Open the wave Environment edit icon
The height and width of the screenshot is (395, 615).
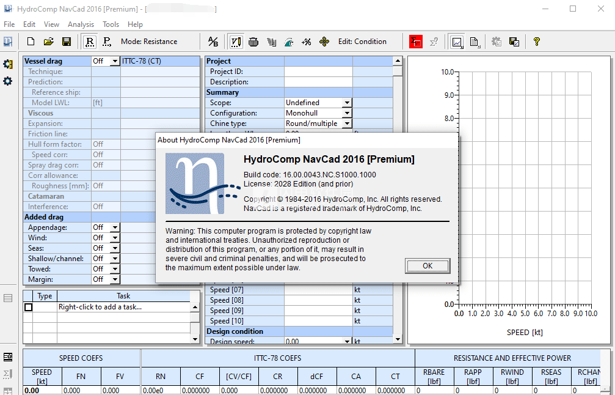(x=289, y=42)
